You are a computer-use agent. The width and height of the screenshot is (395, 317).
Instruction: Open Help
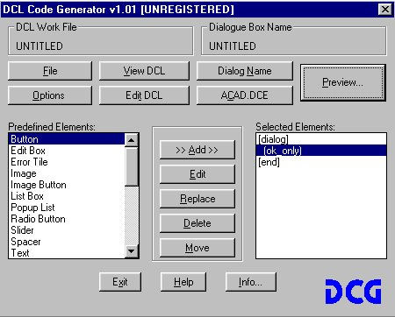(x=183, y=282)
